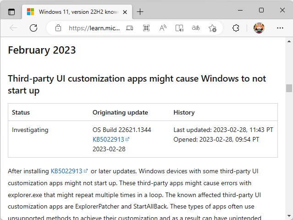The image size is (293, 220).
Task: Click the 2023-02-28 date under KB5022913
Action: (x=109, y=149)
